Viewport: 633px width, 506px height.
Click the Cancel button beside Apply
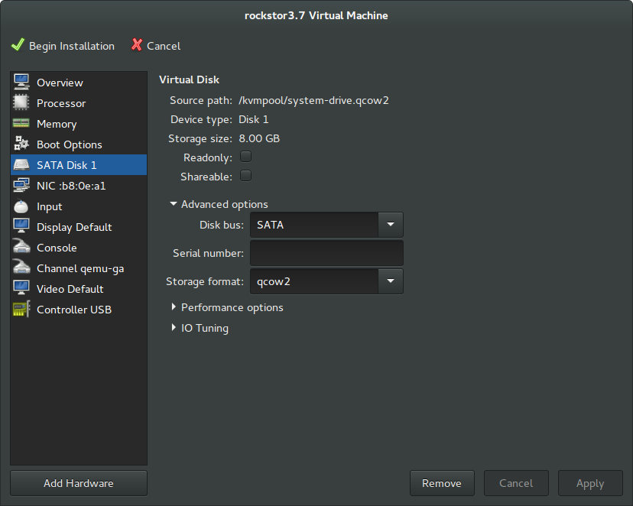coord(516,483)
